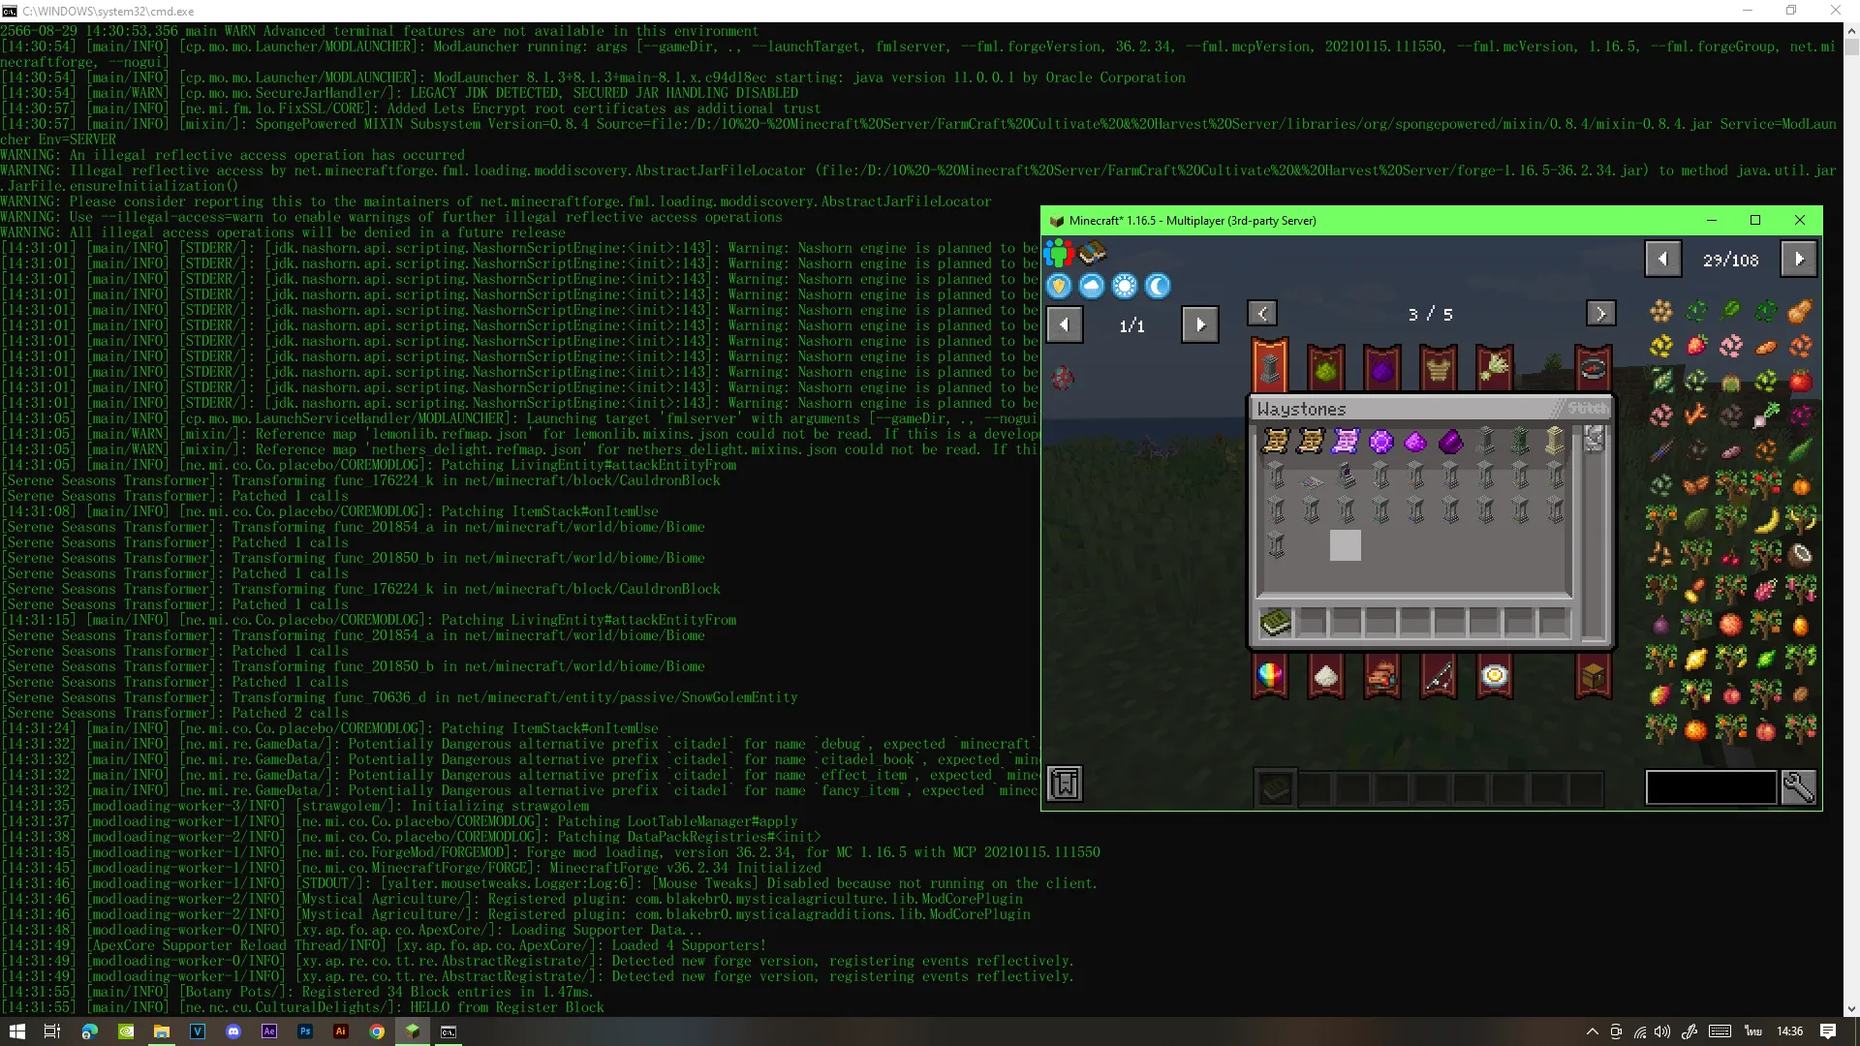This screenshot has width=1860, height=1046.
Task: Go to previous JEI item page
Action: point(1662,259)
